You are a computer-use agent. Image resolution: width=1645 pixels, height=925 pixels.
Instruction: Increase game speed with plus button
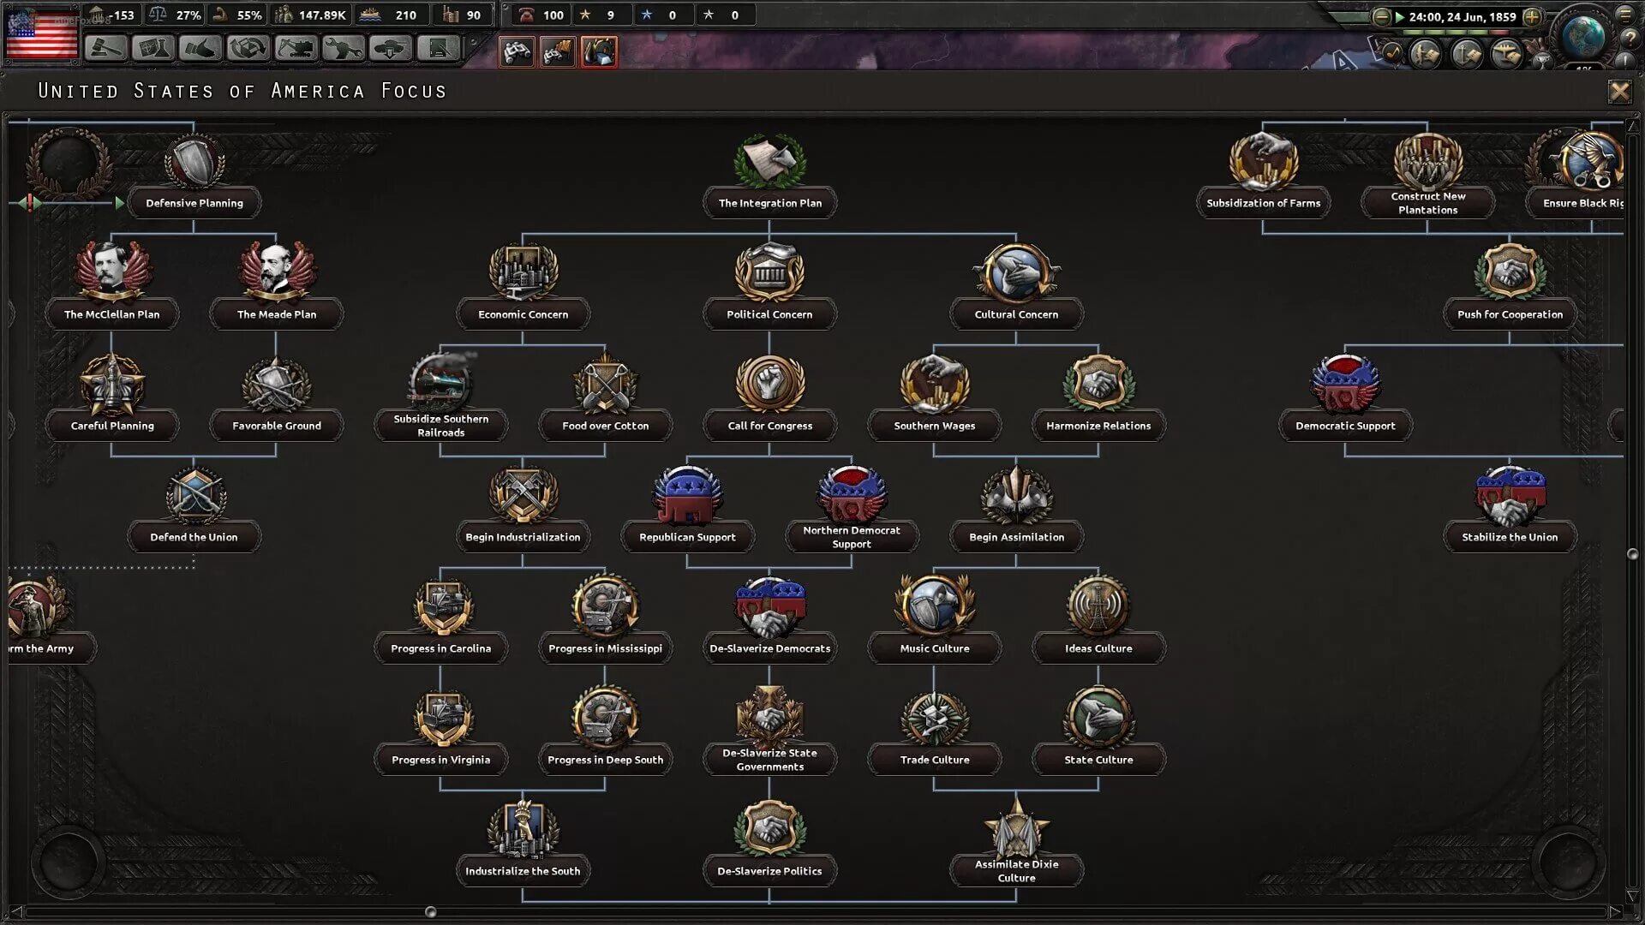click(x=1532, y=16)
